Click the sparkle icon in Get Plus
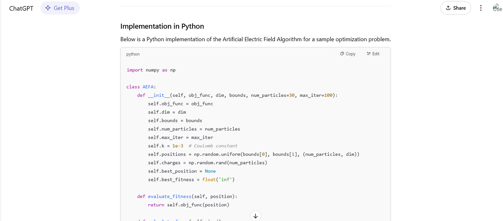This screenshot has height=221, width=503. pos(48,8)
